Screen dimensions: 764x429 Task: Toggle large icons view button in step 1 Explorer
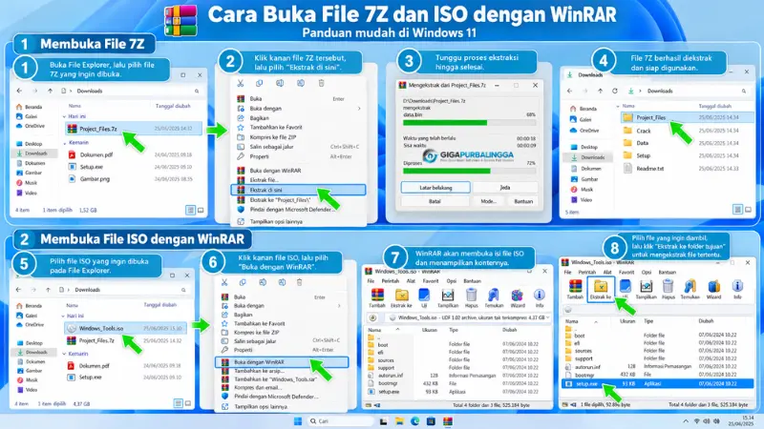coord(201,210)
